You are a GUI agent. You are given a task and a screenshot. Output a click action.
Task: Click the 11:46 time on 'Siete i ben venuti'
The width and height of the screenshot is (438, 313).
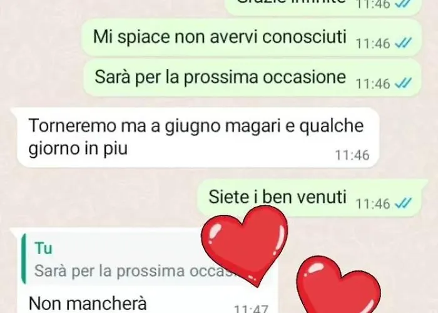pyautogui.click(x=373, y=203)
